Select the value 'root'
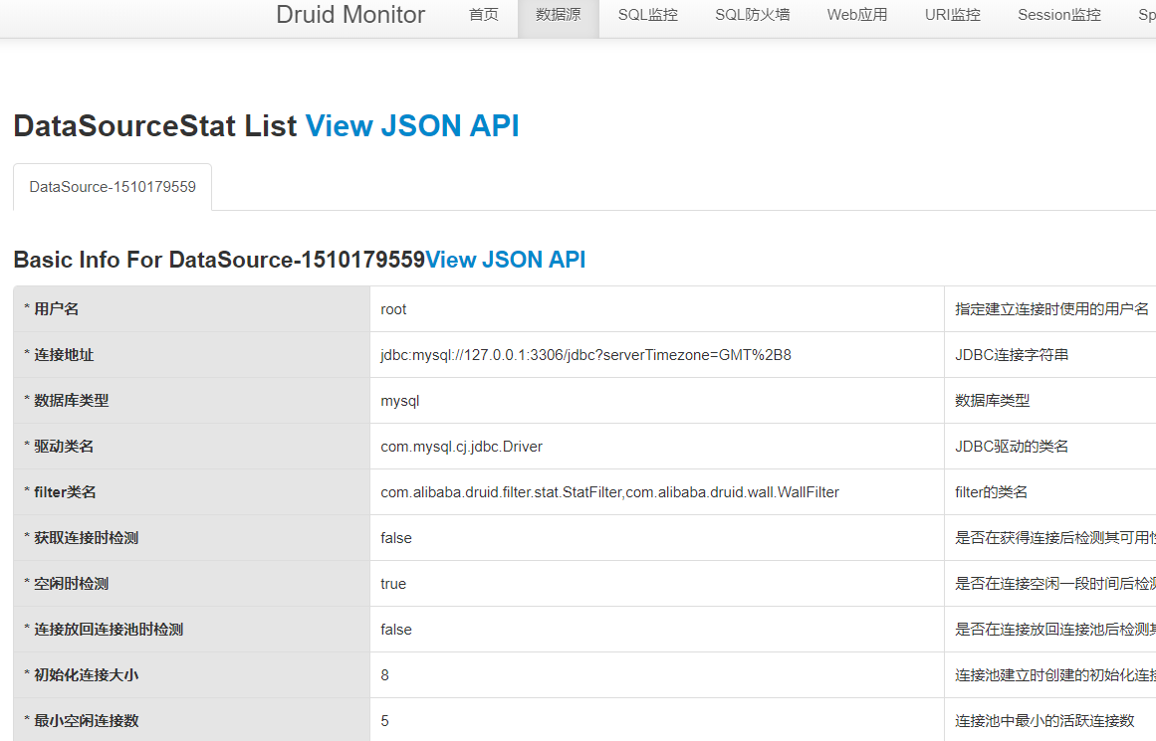The width and height of the screenshot is (1156, 741). pos(393,309)
